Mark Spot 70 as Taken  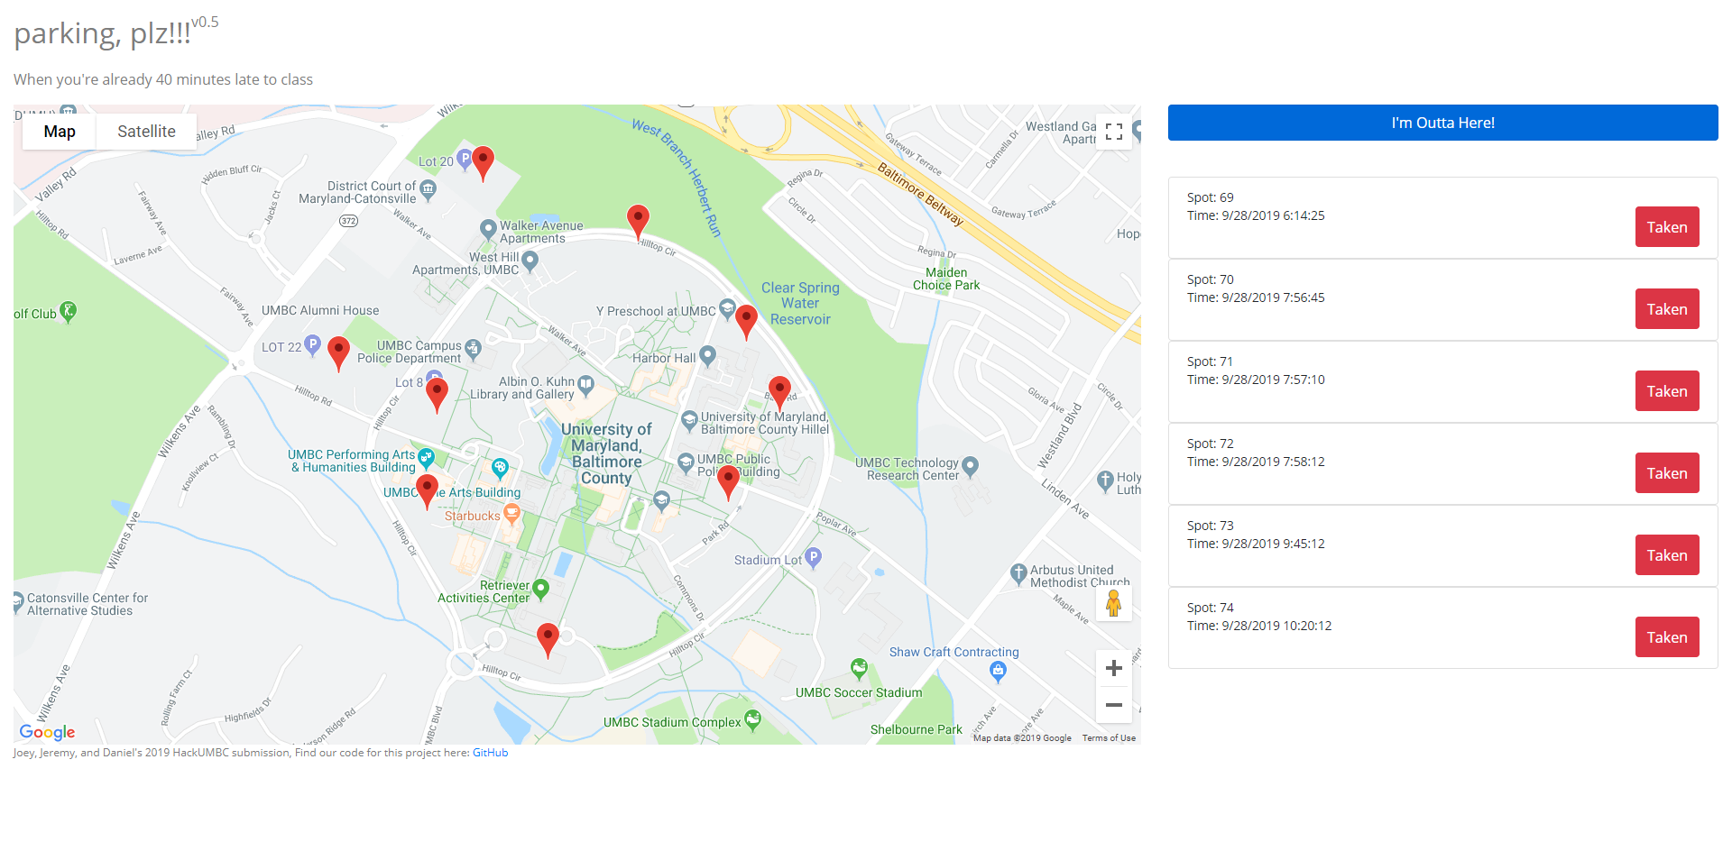(1667, 309)
